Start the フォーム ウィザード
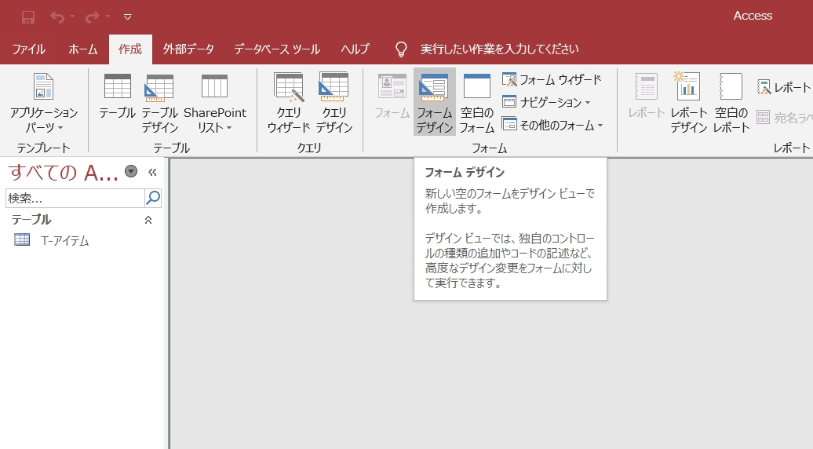 (552, 80)
